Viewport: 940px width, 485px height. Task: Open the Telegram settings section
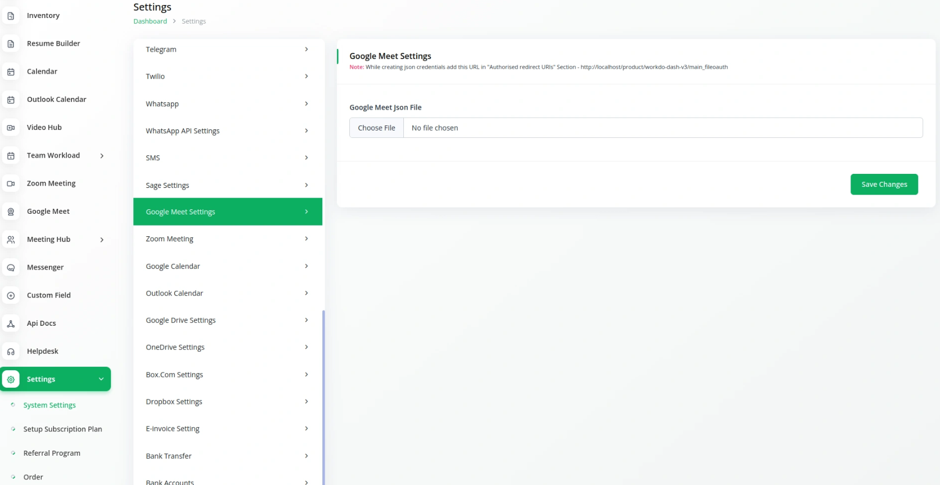pos(228,50)
